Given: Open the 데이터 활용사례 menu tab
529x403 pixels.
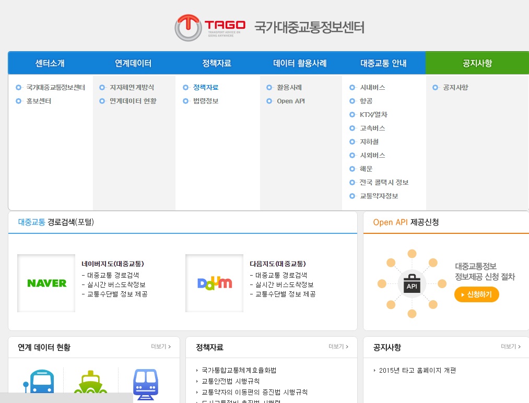Looking at the screenshot, I should coord(300,63).
